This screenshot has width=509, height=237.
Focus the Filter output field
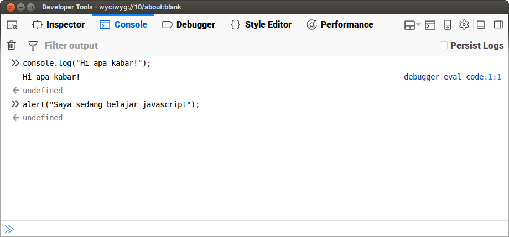(x=238, y=45)
